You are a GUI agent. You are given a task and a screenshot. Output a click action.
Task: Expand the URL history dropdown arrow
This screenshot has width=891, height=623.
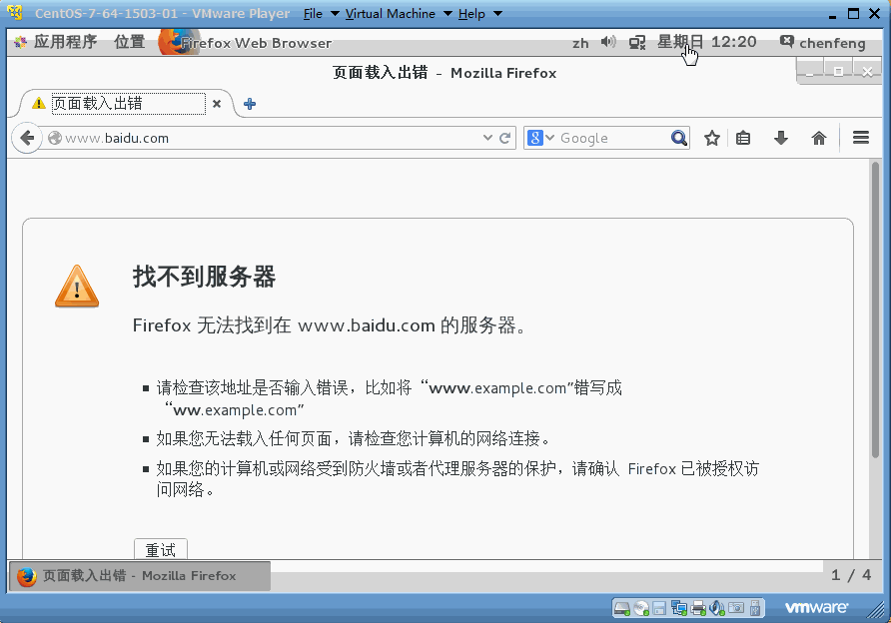pyautogui.click(x=487, y=138)
